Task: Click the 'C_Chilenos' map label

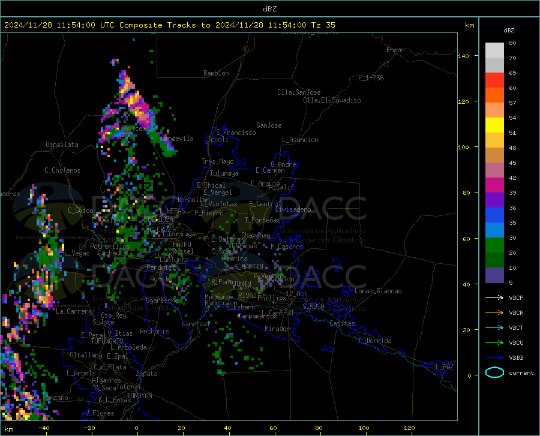Action: pyautogui.click(x=62, y=170)
